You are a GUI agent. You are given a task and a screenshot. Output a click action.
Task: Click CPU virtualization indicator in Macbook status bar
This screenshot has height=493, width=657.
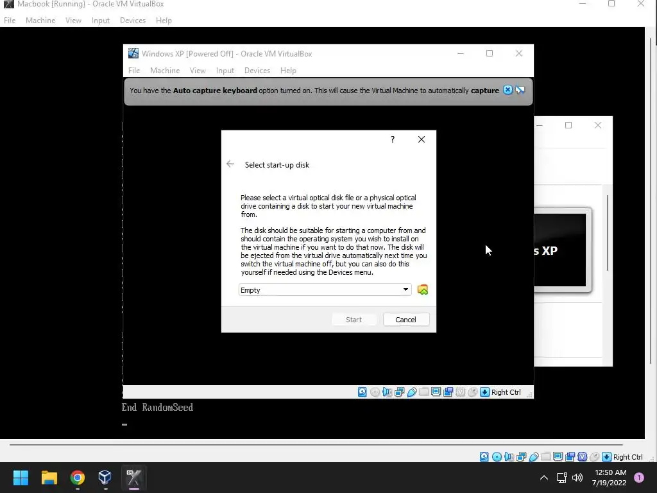[x=582, y=456]
